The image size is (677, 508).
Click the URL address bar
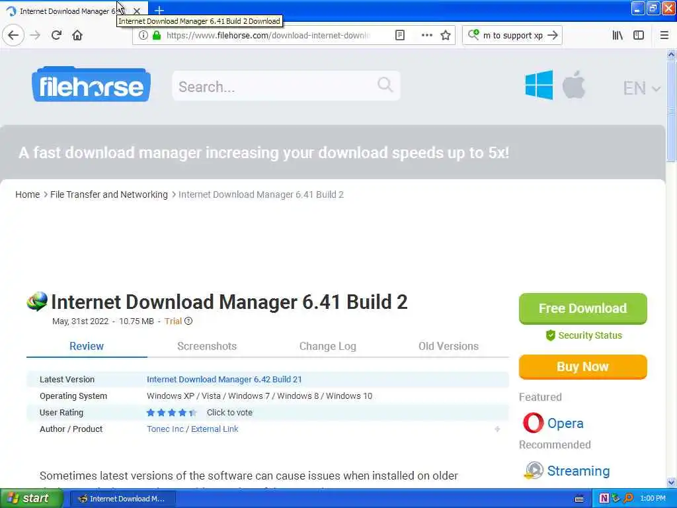268,36
